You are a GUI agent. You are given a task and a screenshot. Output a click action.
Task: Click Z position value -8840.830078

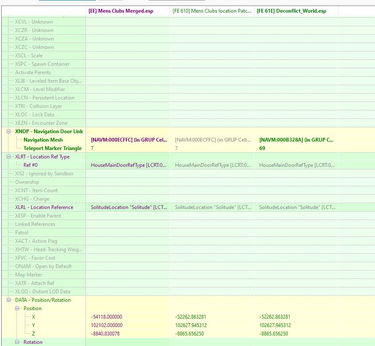click(105, 334)
